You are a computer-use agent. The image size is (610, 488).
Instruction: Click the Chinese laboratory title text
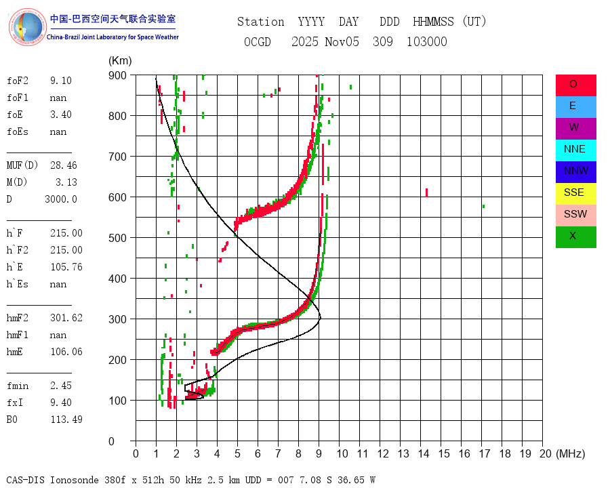tap(113, 19)
